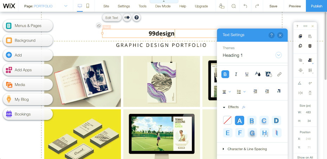Open the Settings menu
Screen dimensions: 327x159
point(124,6)
